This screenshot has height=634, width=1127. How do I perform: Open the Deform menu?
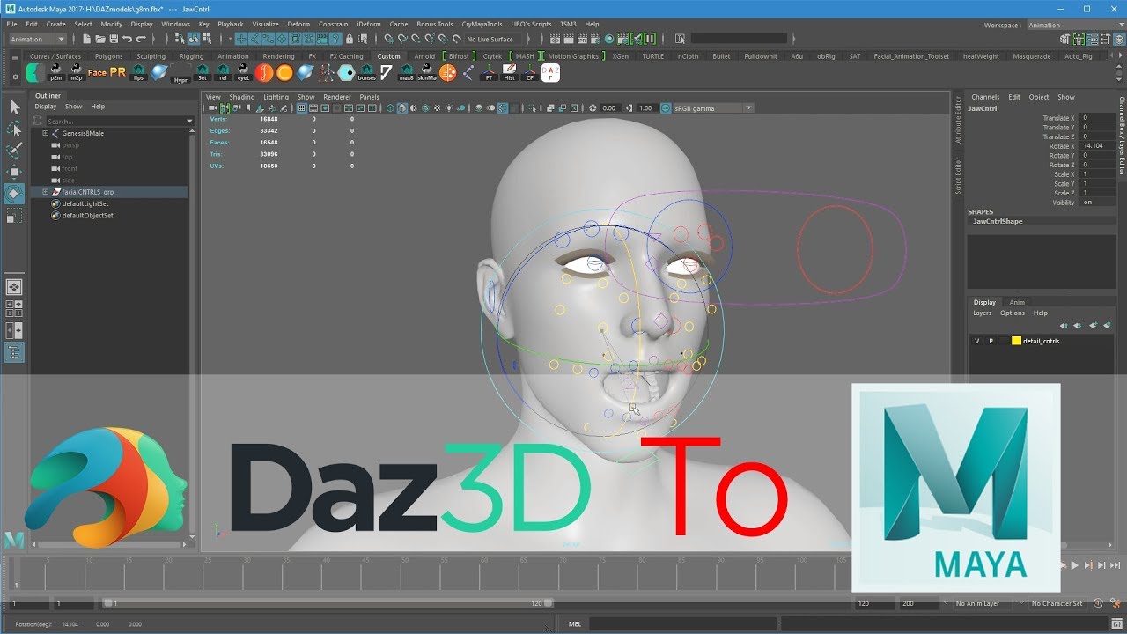coord(298,25)
